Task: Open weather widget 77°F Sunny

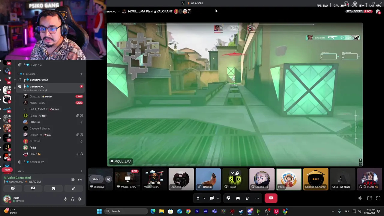Action: 10,211
